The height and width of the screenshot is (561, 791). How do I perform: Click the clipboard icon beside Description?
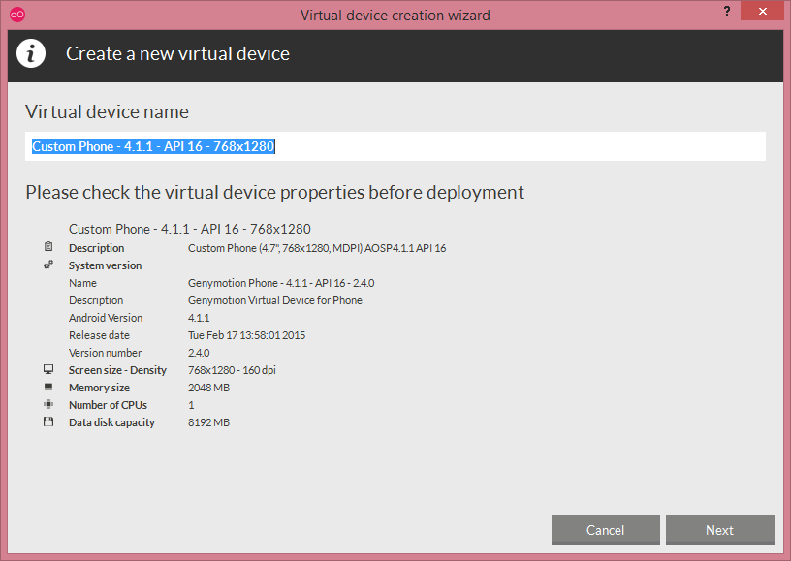tap(48, 246)
